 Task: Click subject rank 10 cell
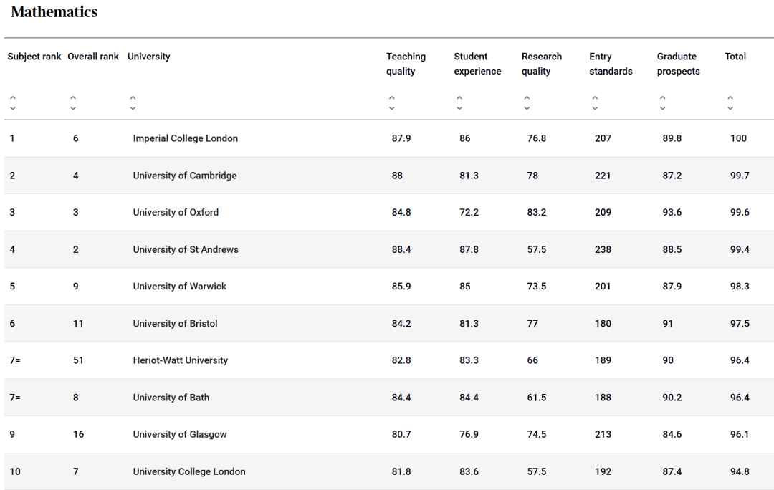click(x=15, y=472)
